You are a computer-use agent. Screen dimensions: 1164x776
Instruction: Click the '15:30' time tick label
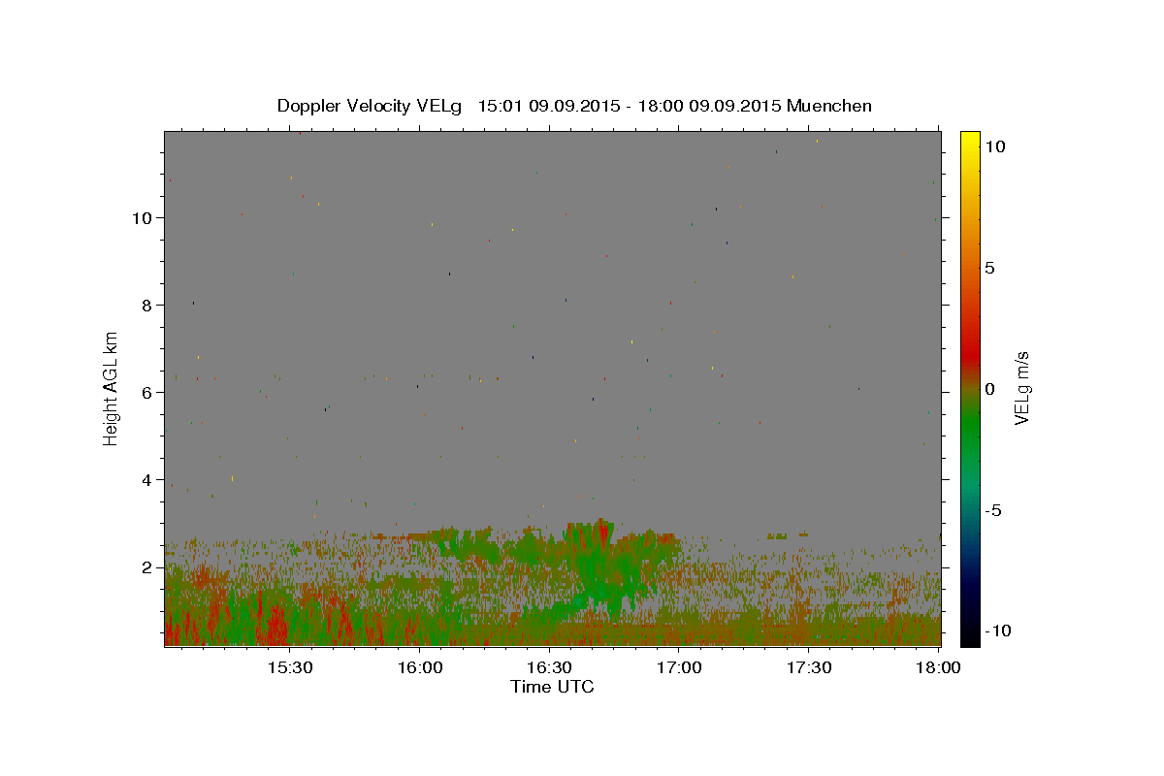pos(290,667)
